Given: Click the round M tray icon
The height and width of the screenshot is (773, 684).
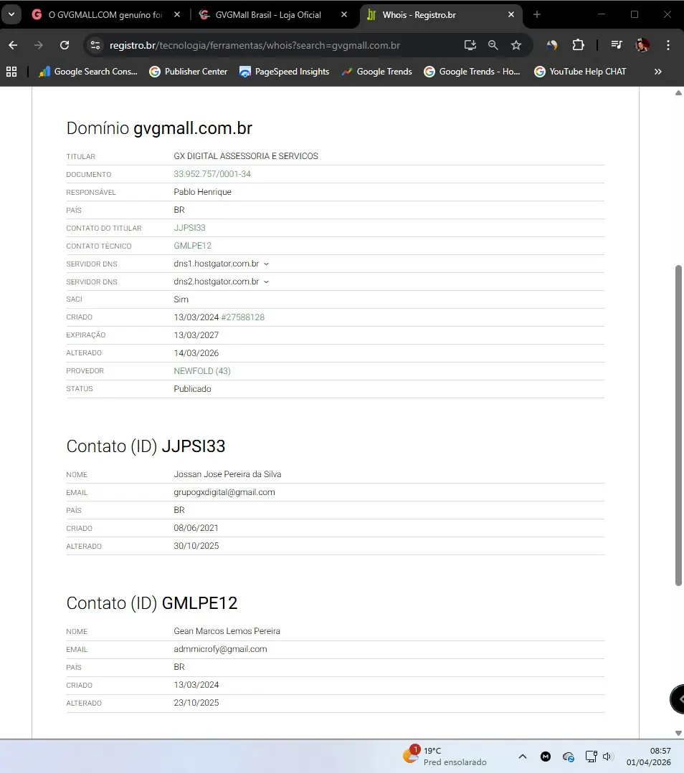Looking at the screenshot, I should [546, 757].
